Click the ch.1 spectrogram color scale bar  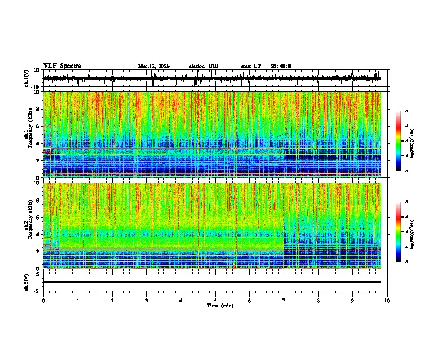(399, 140)
